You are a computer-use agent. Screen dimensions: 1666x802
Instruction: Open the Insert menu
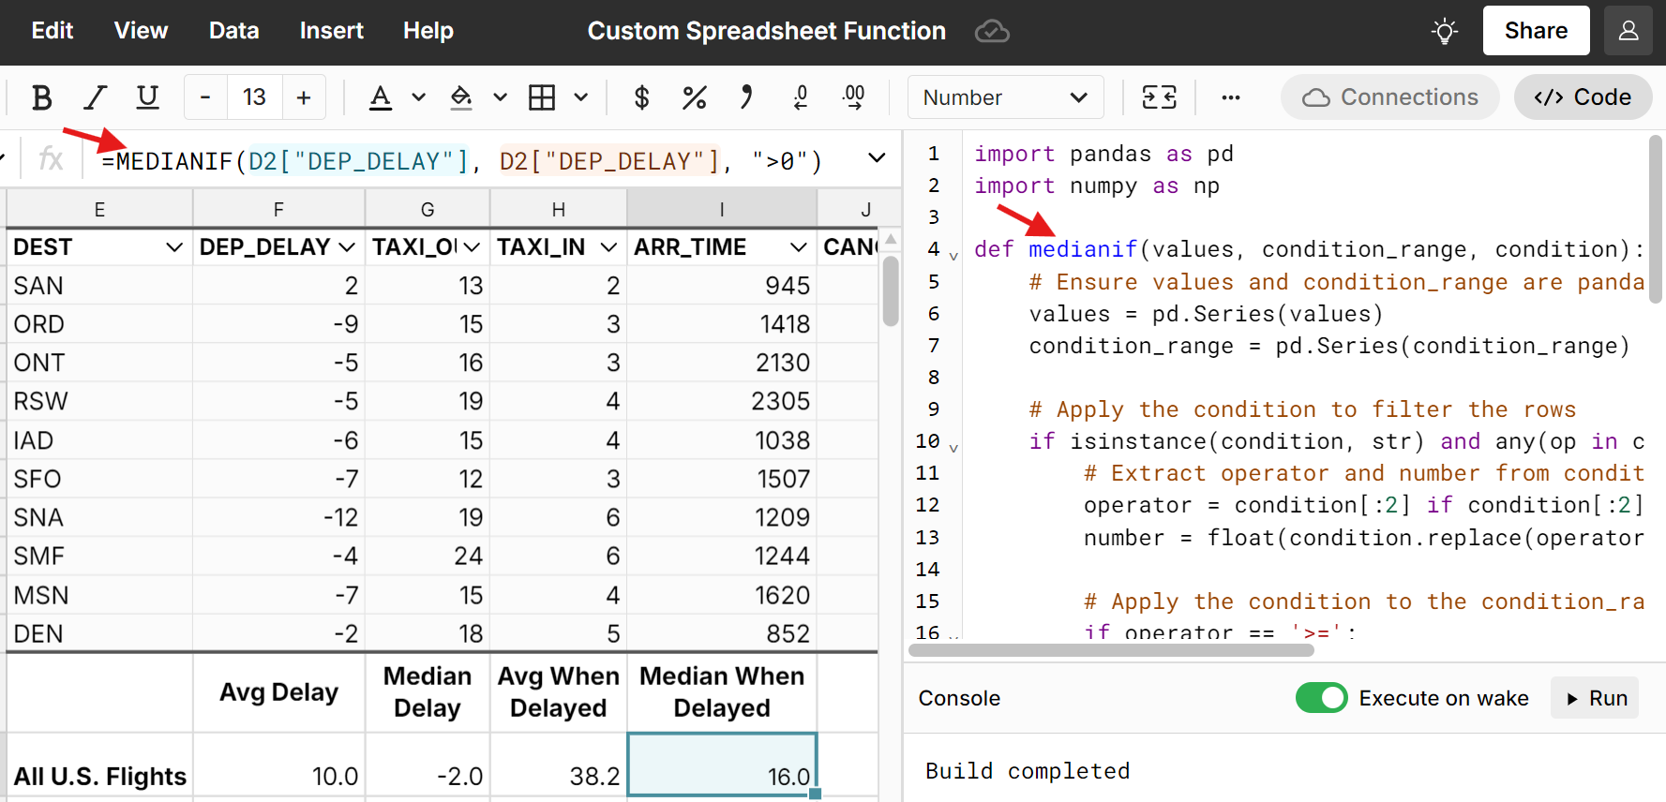(x=331, y=31)
